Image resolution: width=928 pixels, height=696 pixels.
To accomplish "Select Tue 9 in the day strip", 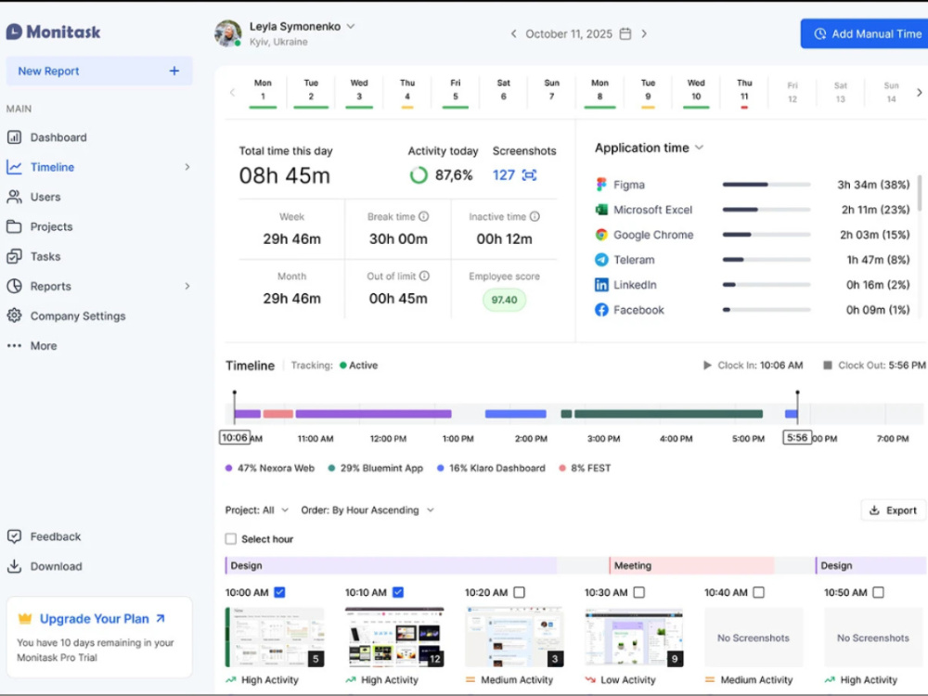I will point(648,92).
